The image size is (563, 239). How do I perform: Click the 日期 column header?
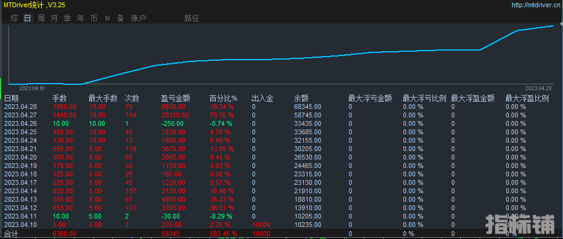point(11,98)
